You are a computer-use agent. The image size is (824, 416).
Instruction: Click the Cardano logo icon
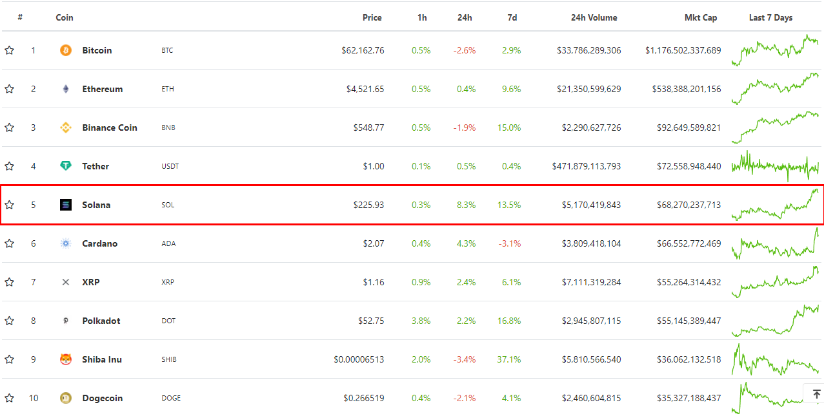[66, 243]
